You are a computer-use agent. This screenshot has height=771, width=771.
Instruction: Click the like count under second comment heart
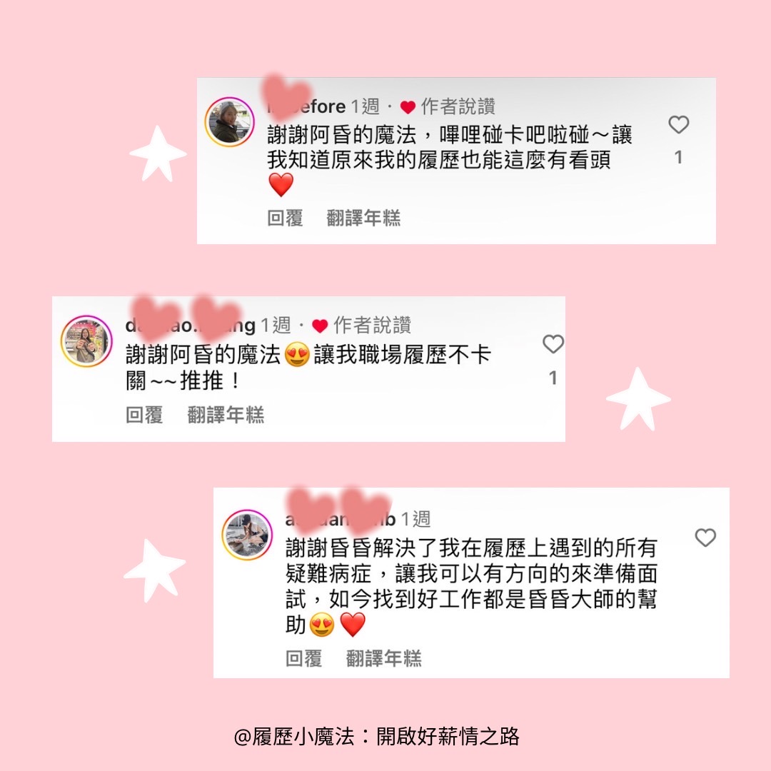click(553, 378)
